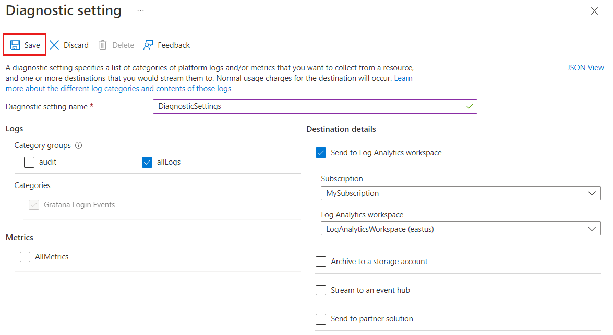Click the Feedback person icon
Screen dimensions: 613x335
click(148, 45)
